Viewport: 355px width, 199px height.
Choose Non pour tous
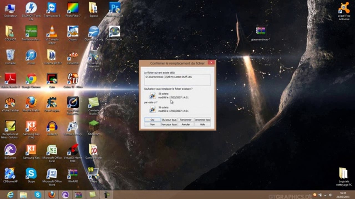click(169, 124)
